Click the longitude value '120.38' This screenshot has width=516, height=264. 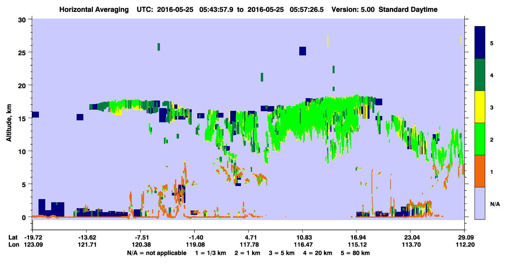pos(141,245)
